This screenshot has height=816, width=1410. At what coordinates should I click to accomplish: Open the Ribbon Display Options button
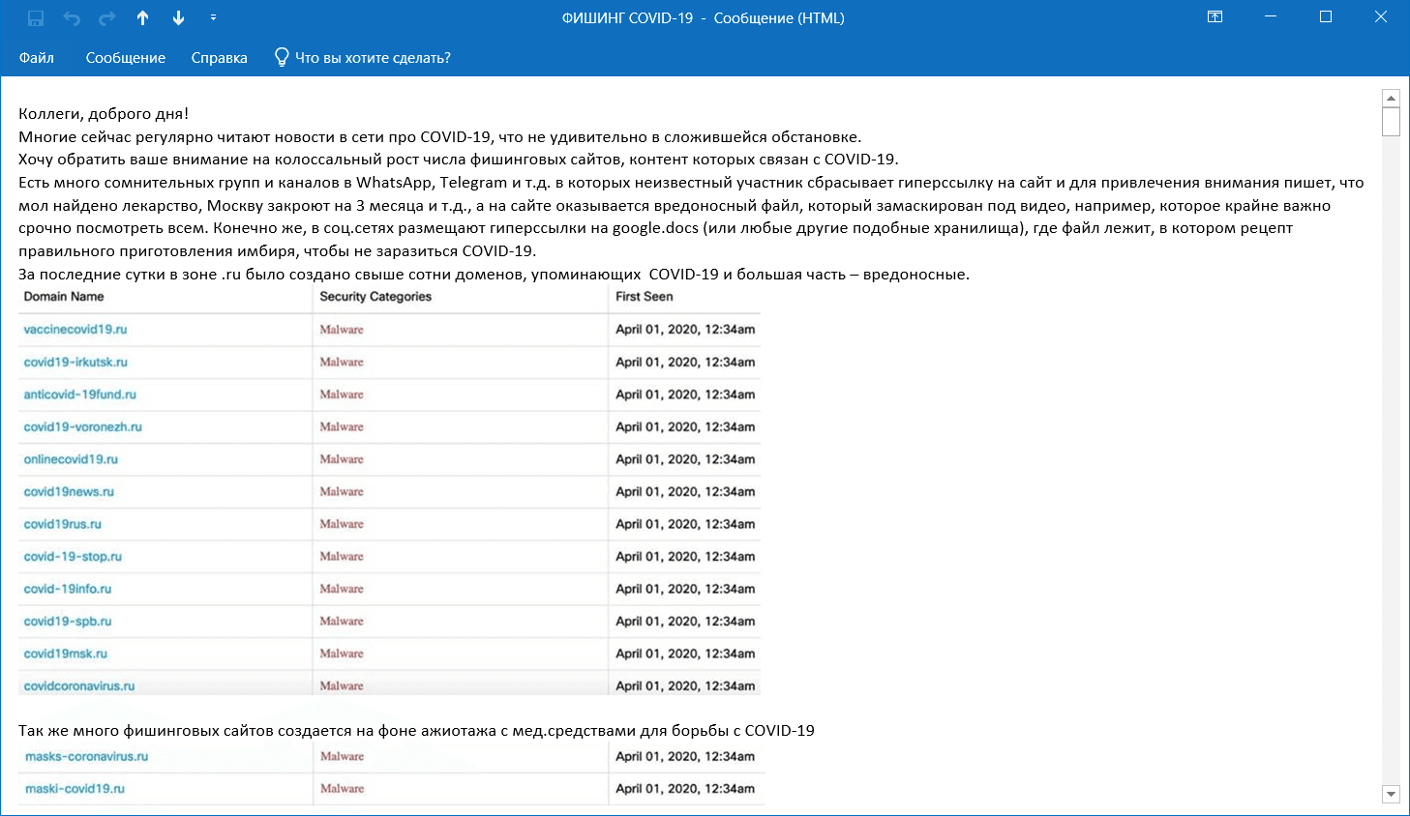point(1215,17)
